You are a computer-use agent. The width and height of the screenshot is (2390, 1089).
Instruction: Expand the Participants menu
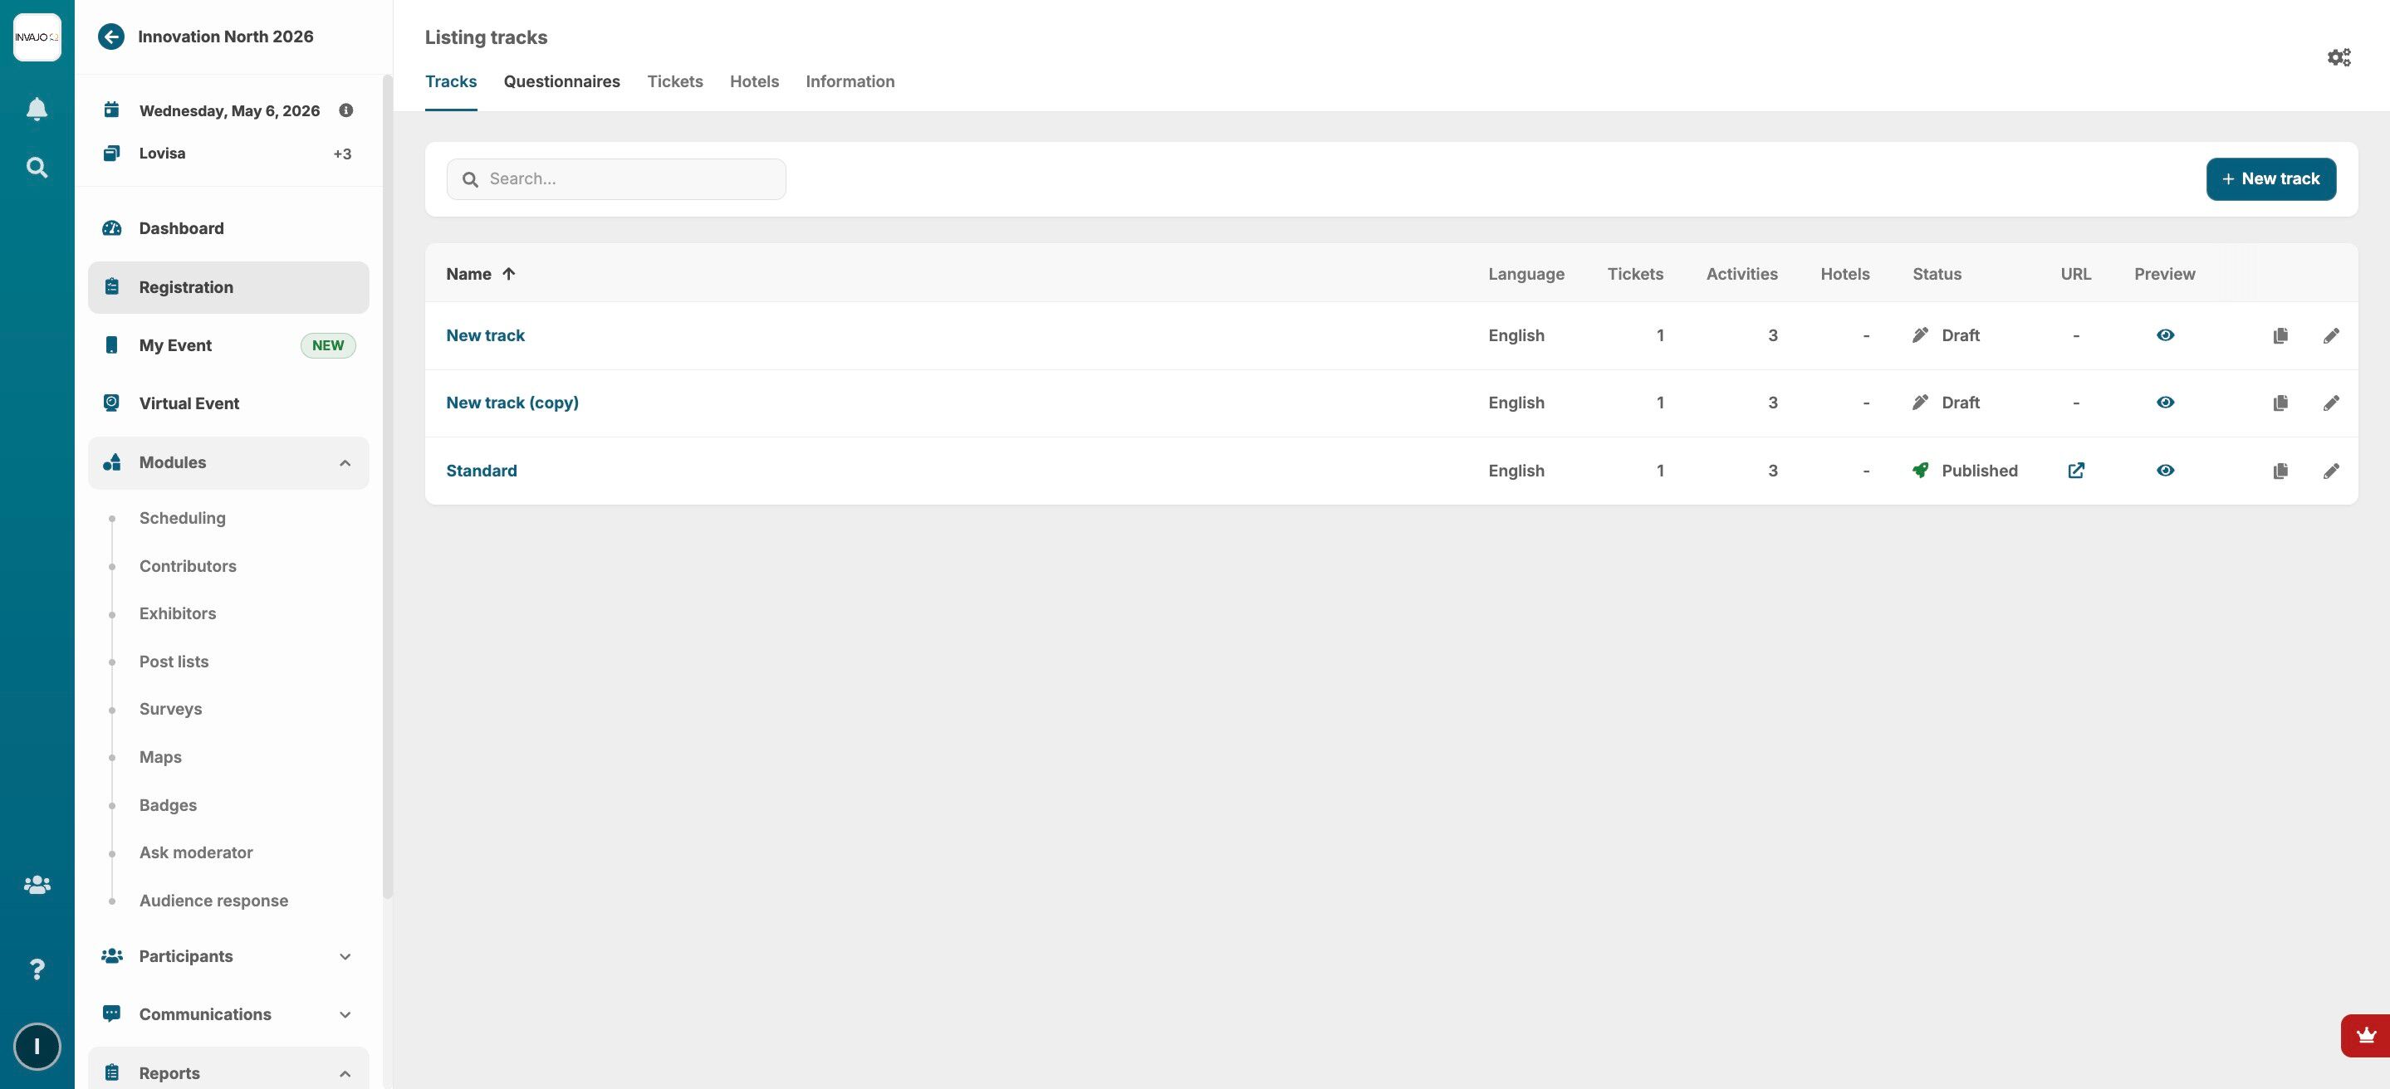click(344, 956)
